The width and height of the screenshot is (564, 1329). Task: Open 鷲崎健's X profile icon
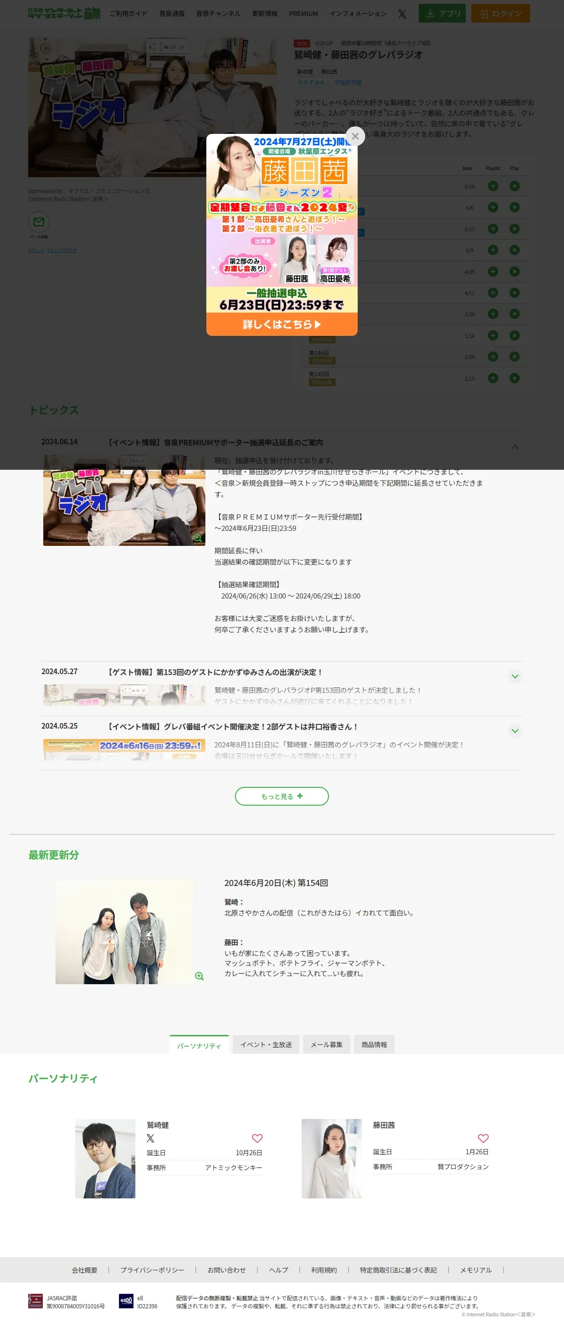pos(150,1138)
